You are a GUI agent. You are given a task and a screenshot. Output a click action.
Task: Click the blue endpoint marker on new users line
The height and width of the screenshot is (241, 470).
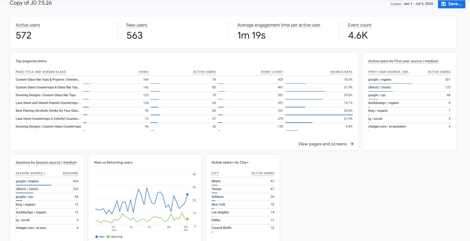pos(187,195)
